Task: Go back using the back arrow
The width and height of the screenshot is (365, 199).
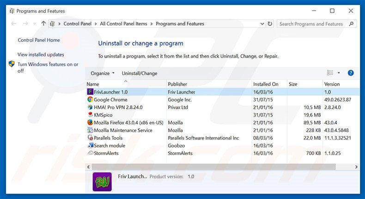Action: pos(14,23)
